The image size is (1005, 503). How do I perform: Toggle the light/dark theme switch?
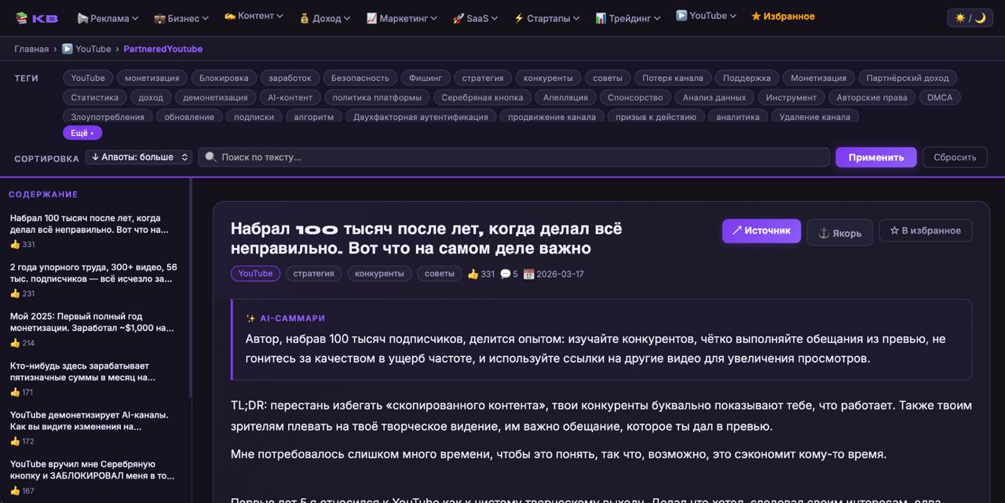[969, 17]
